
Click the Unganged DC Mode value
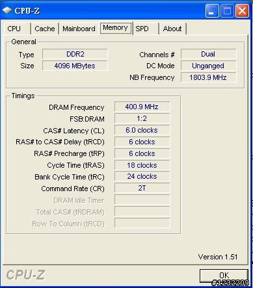point(208,66)
